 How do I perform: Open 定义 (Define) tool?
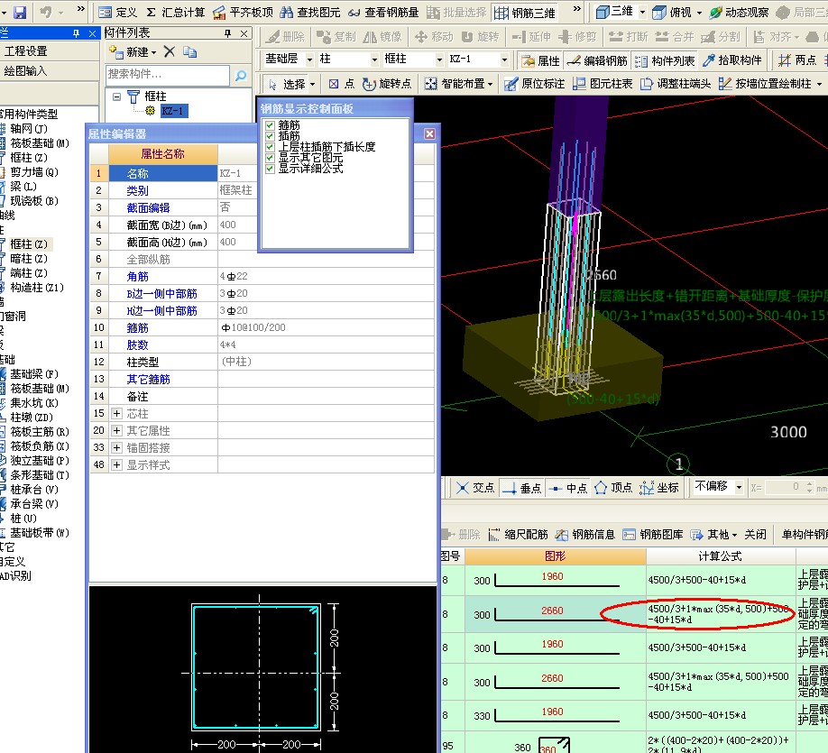coord(118,12)
